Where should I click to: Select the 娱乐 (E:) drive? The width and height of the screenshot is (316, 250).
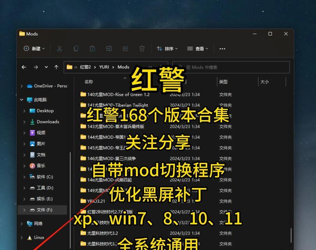click(44, 199)
